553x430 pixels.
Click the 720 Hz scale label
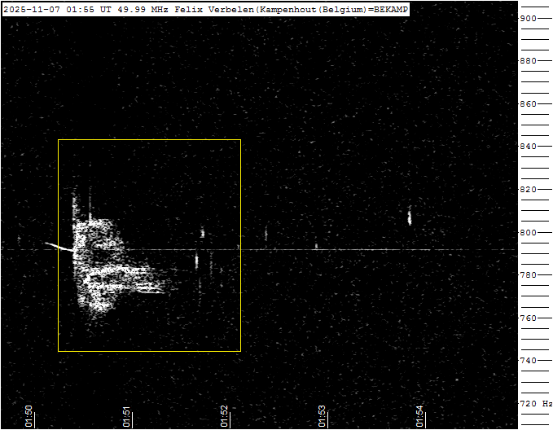534,403
